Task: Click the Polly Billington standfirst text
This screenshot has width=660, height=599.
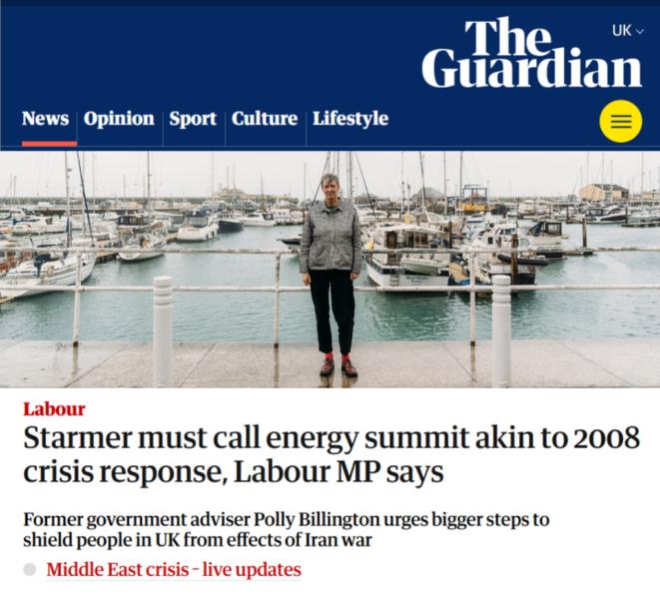Action: [286, 530]
